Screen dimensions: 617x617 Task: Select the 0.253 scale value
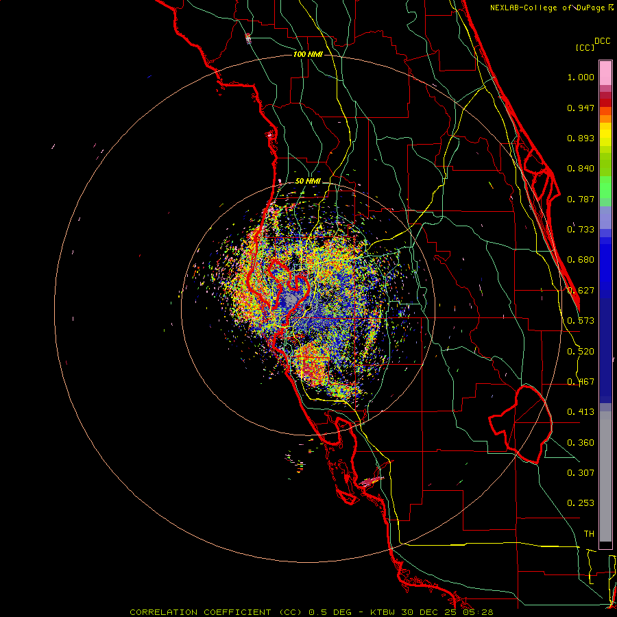(581, 503)
